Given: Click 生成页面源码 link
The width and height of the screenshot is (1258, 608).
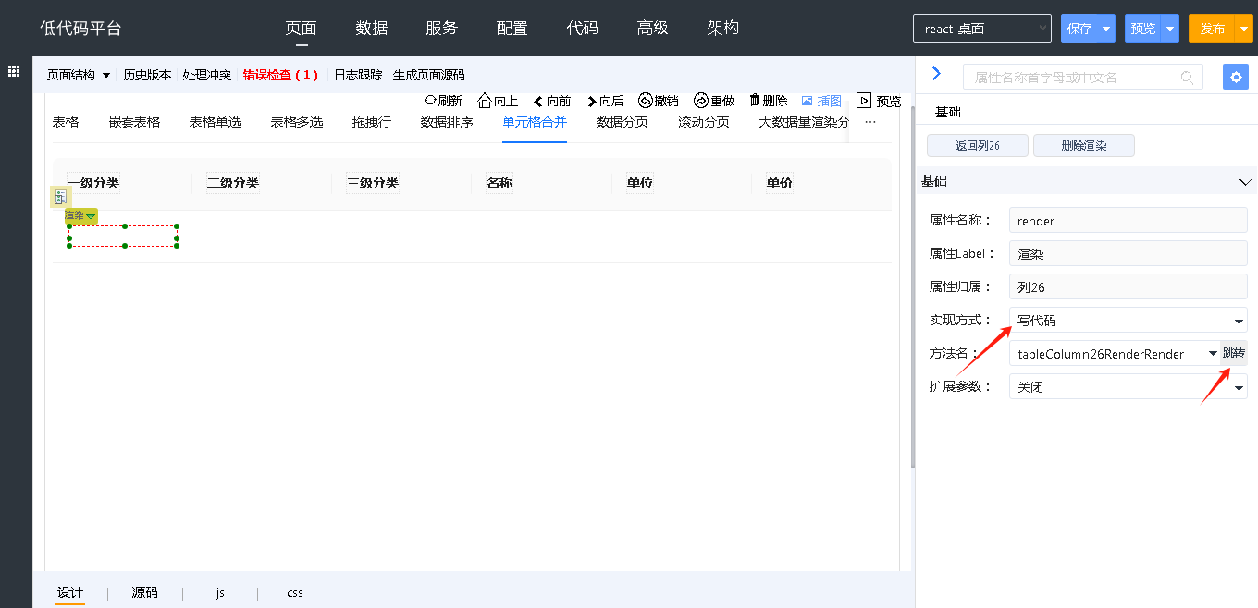Looking at the screenshot, I should click(x=429, y=75).
